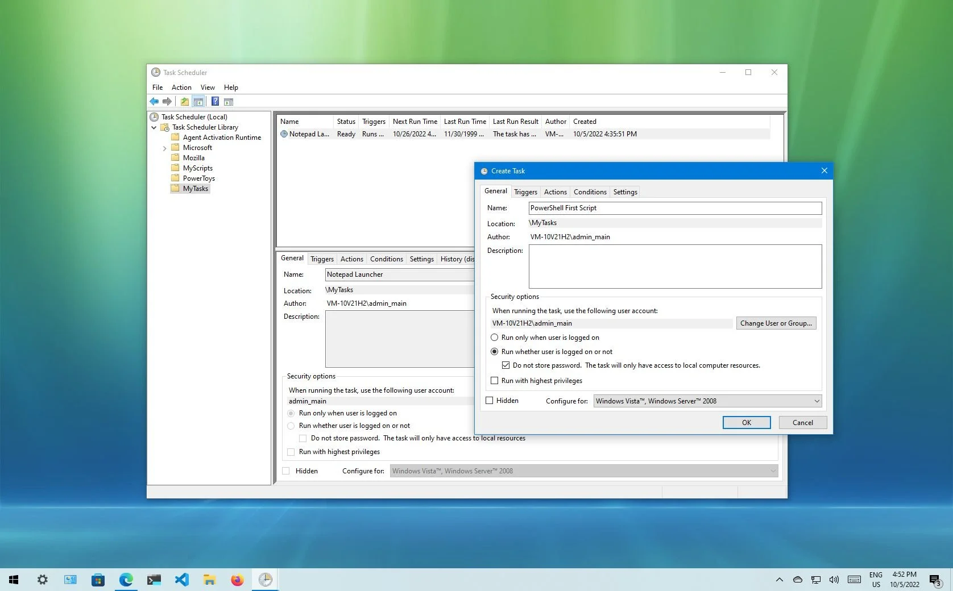Enable Run with highest privileges in Create Task
Screen dimensions: 953x591
pyautogui.click(x=494, y=381)
